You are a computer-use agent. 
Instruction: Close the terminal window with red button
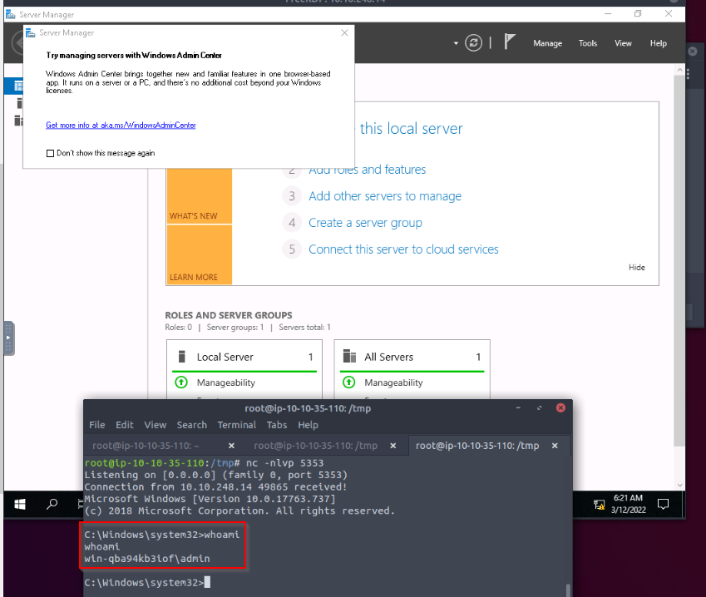[560, 408]
